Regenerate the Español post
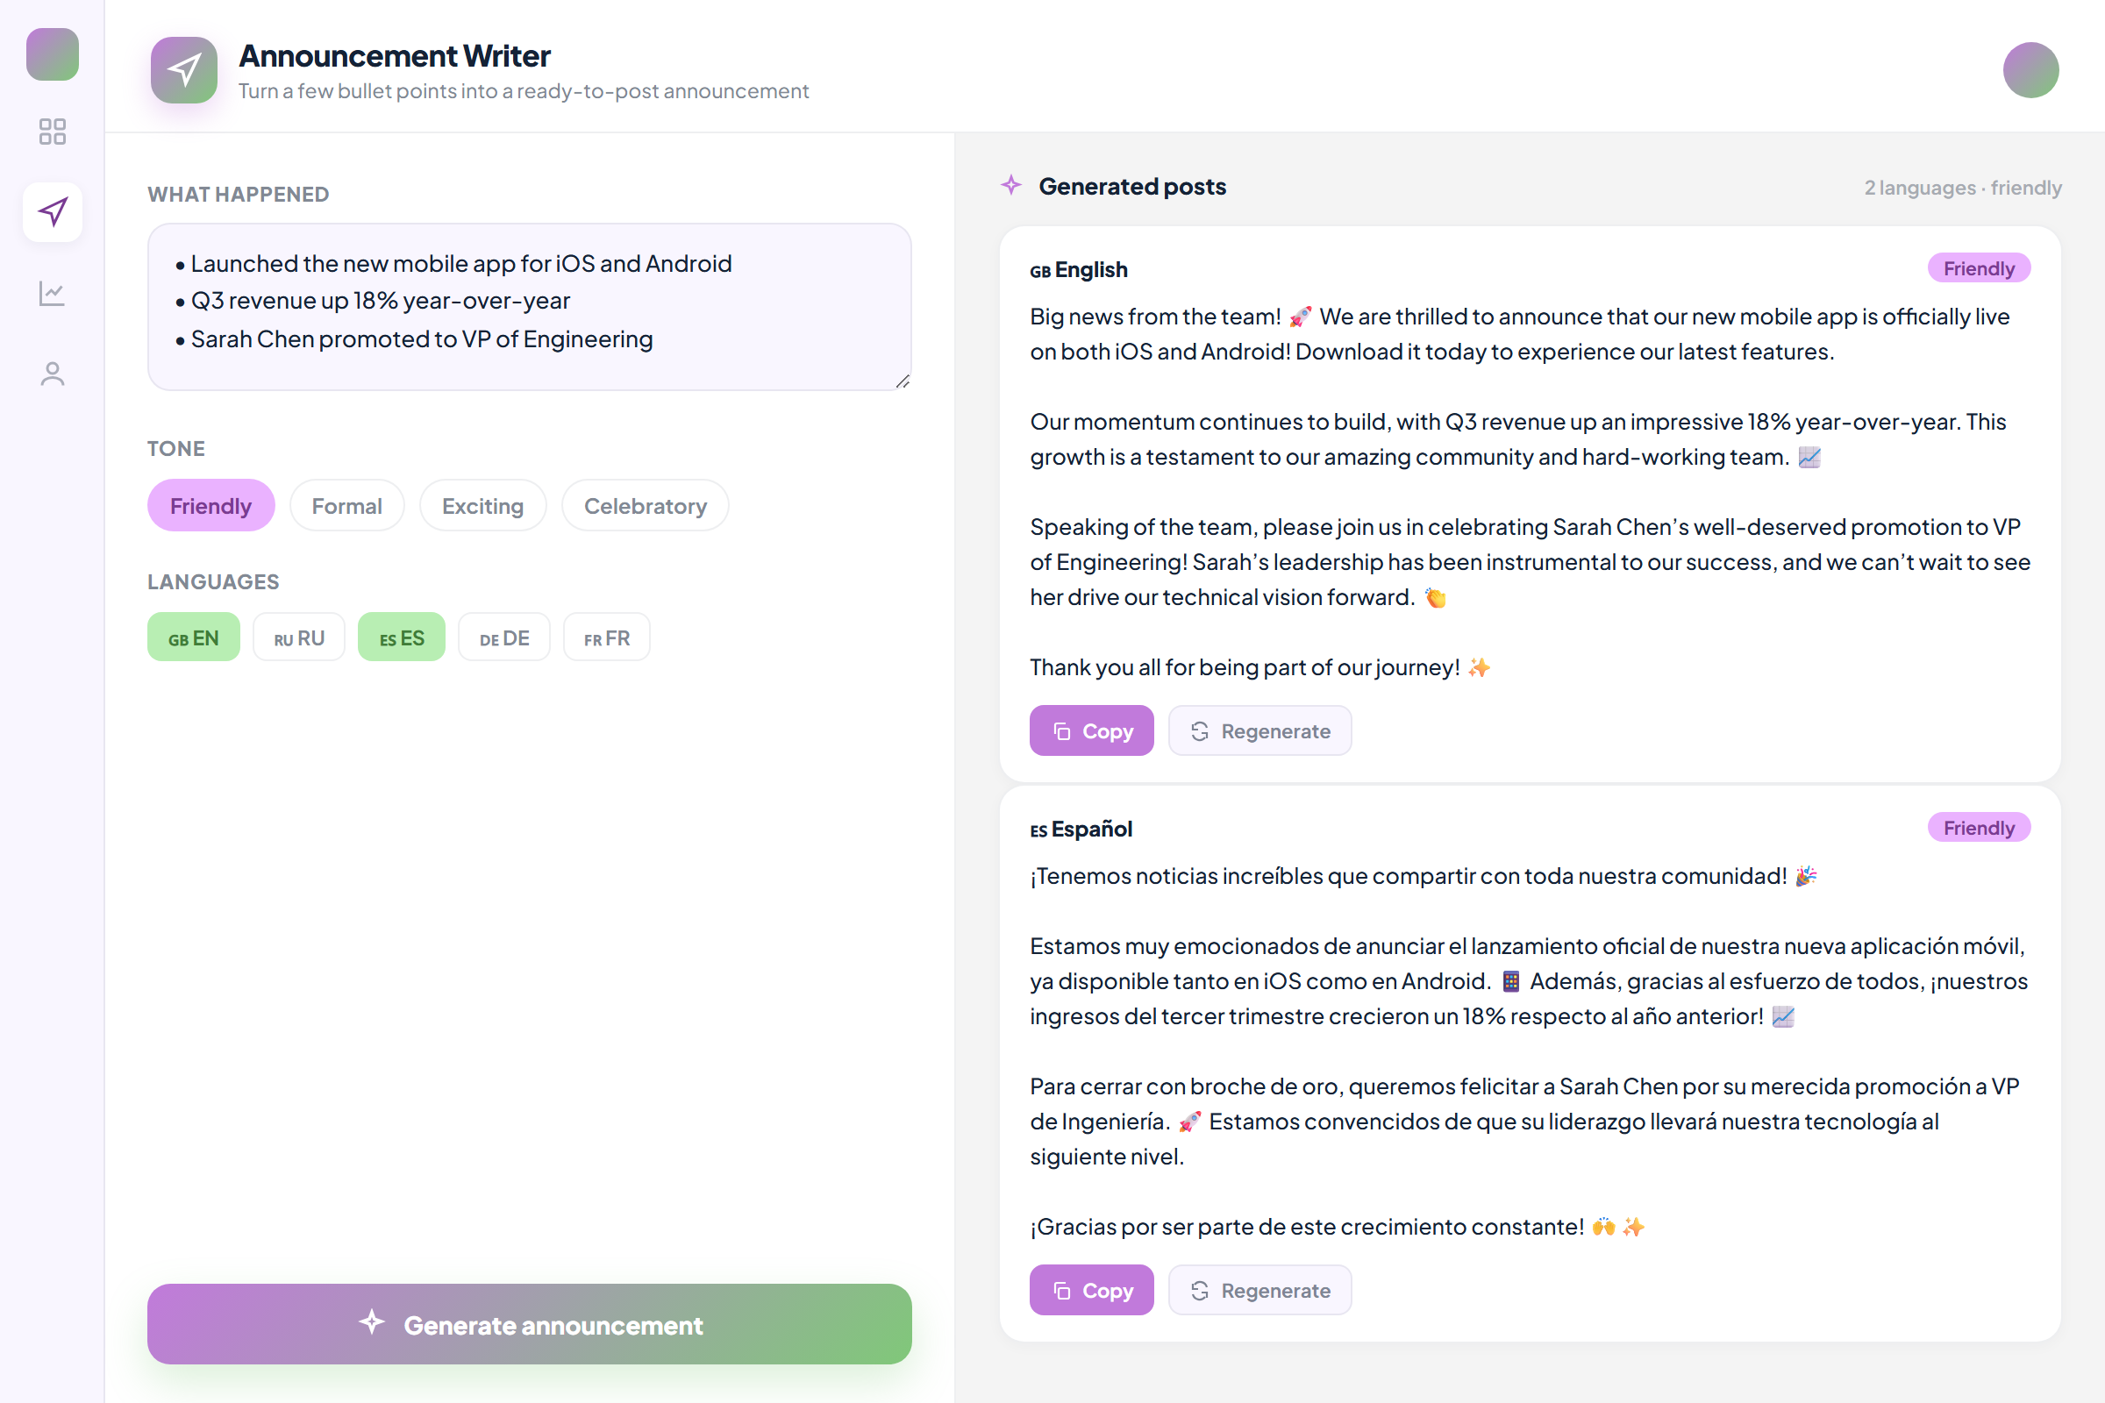 (1259, 1290)
